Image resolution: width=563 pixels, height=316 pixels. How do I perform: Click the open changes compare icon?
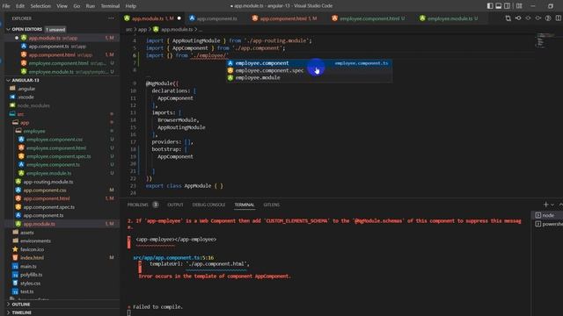508,18
